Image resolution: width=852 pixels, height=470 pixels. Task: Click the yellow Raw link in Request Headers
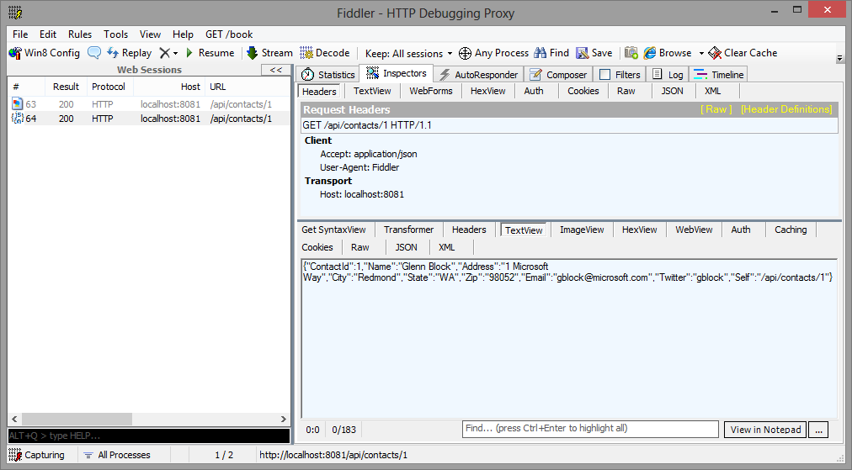tap(716, 109)
